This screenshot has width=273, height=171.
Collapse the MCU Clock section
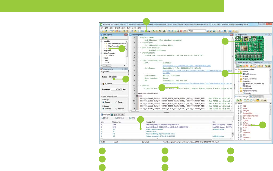click(101, 84)
